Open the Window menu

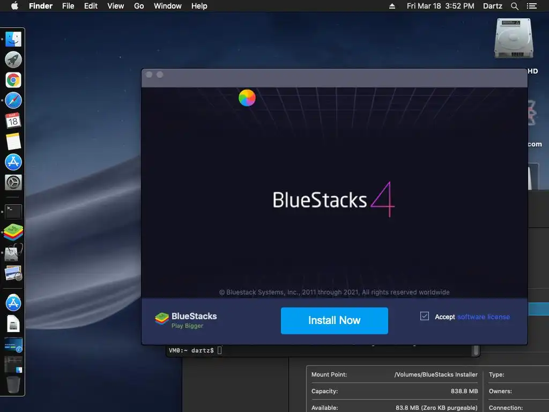(168, 6)
